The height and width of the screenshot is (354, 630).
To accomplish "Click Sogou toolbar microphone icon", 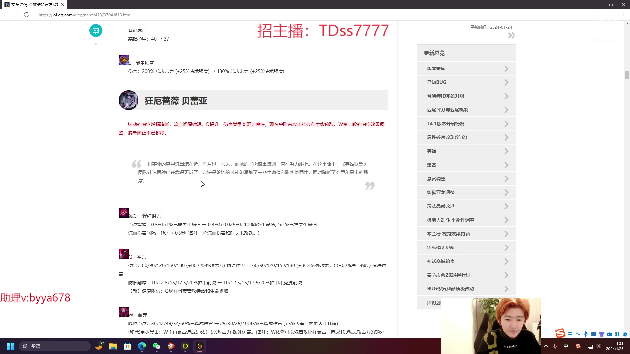I will pos(586,334).
